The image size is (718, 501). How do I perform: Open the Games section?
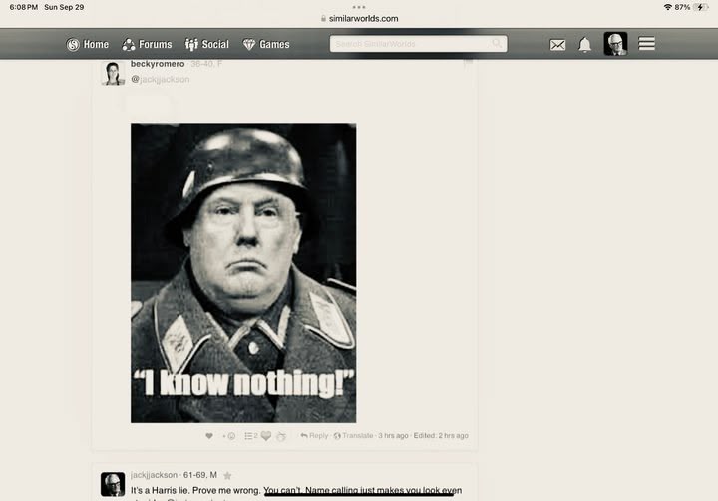pos(266,45)
